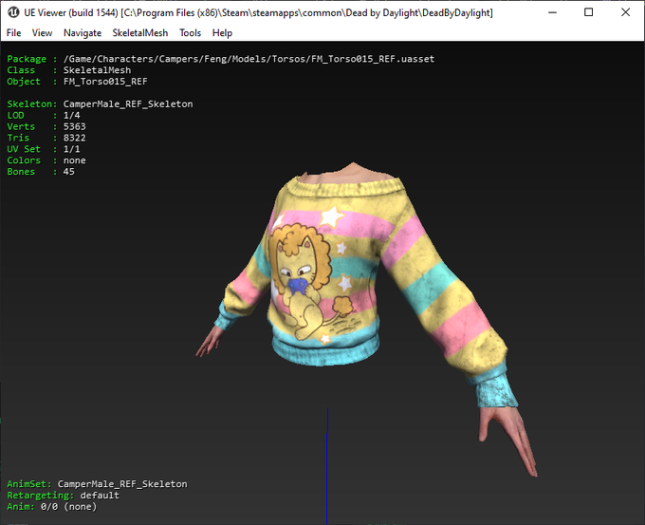The image size is (645, 525).
Task: Click the LOD value '1/4'
Action: click(71, 115)
